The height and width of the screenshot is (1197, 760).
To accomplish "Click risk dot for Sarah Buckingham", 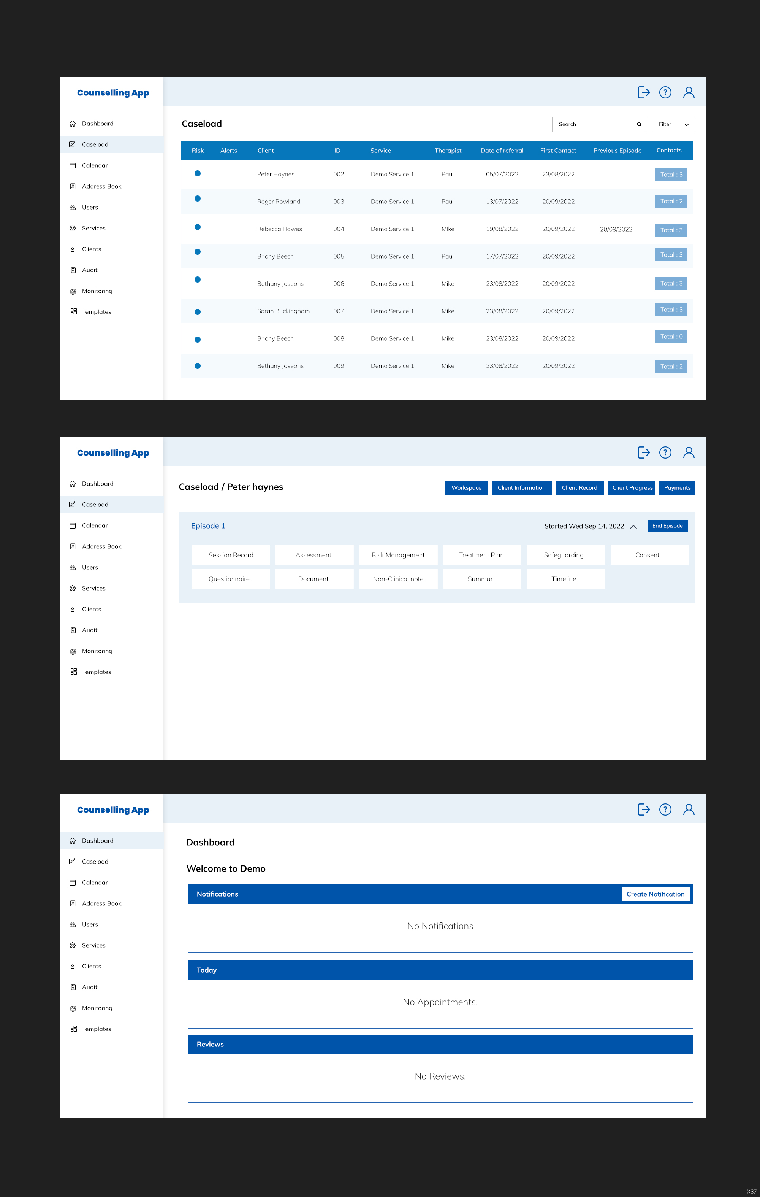I will click(x=197, y=312).
